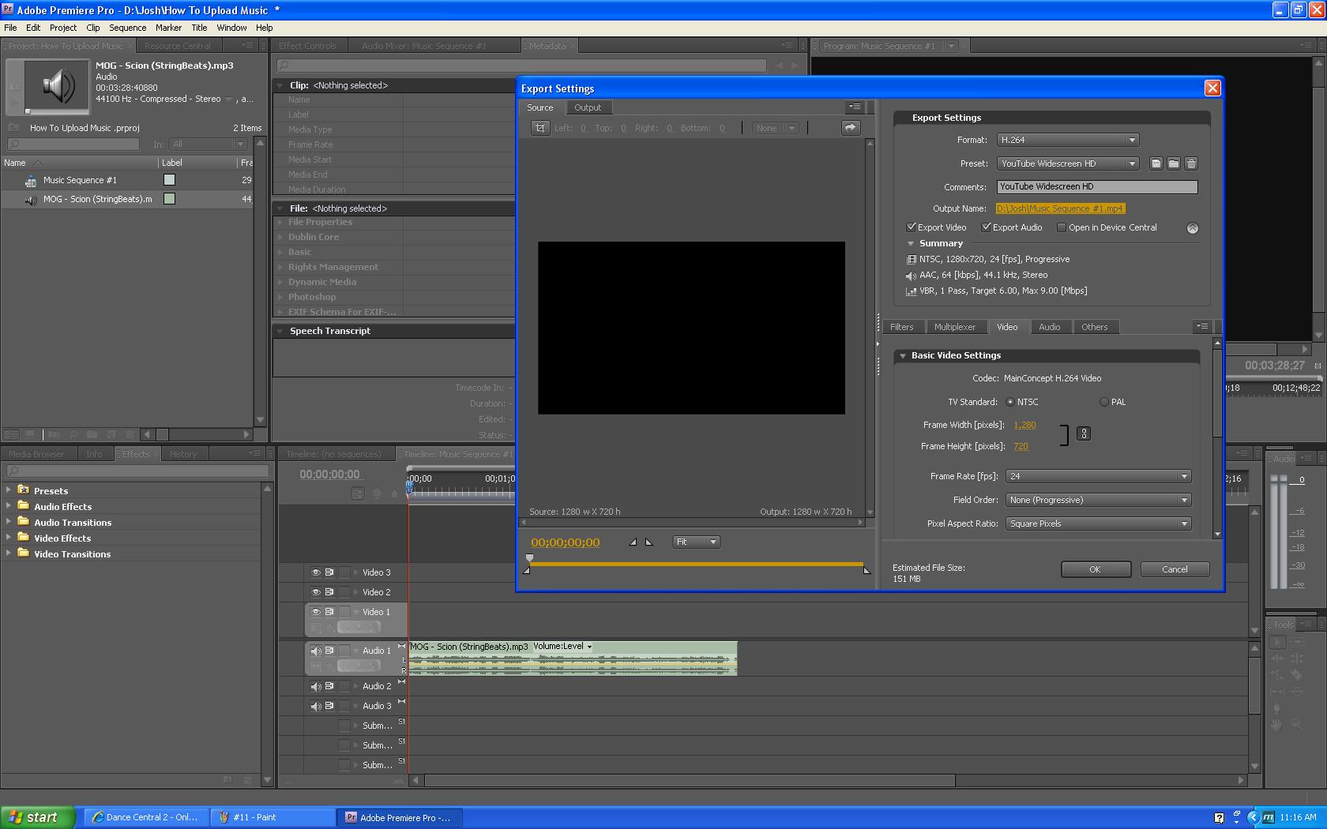Toggle sync lock on Audio 1 track
The height and width of the screenshot is (829, 1327).
pyautogui.click(x=329, y=651)
